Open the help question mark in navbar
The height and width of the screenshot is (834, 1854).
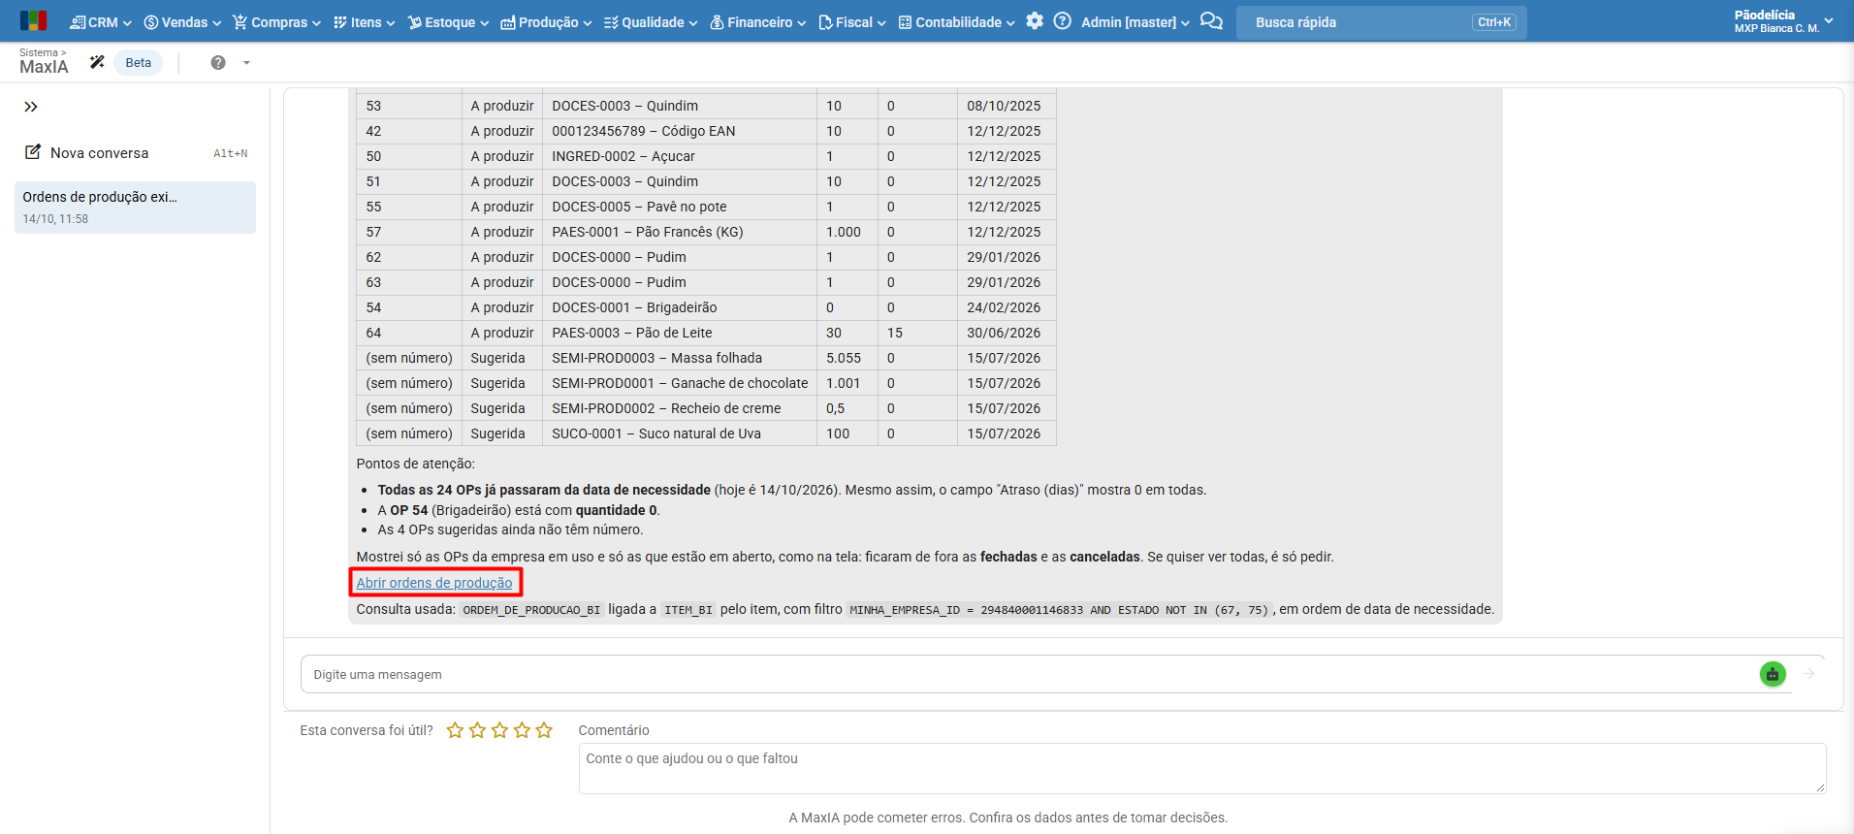[x=1063, y=21]
